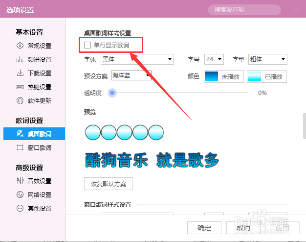The image size is (306, 242).
Task: Click the 窗口歌词样式设置 section title
Action: pyautogui.click(x=108, y=205)
